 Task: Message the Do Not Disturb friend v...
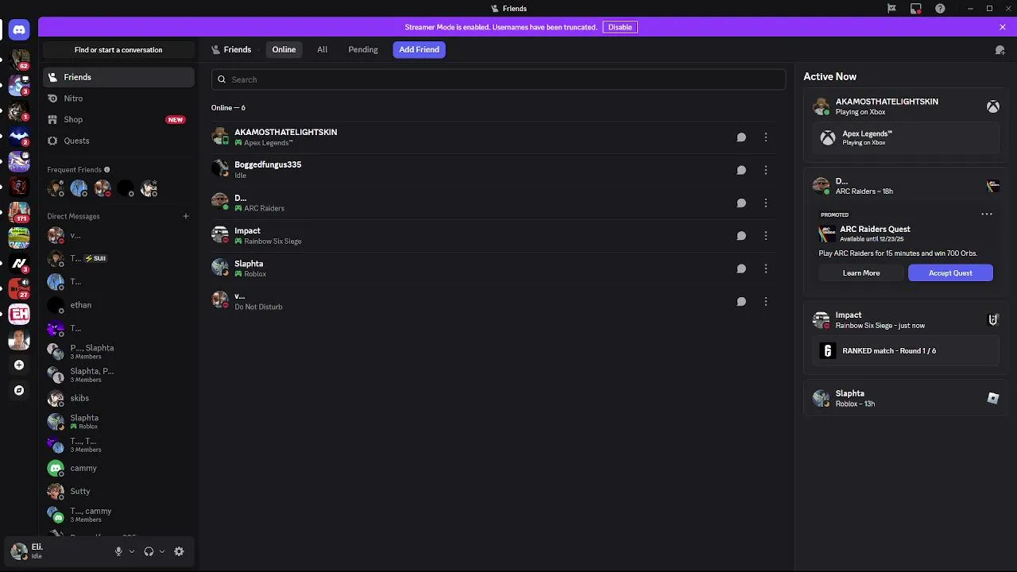pos(741,301)
